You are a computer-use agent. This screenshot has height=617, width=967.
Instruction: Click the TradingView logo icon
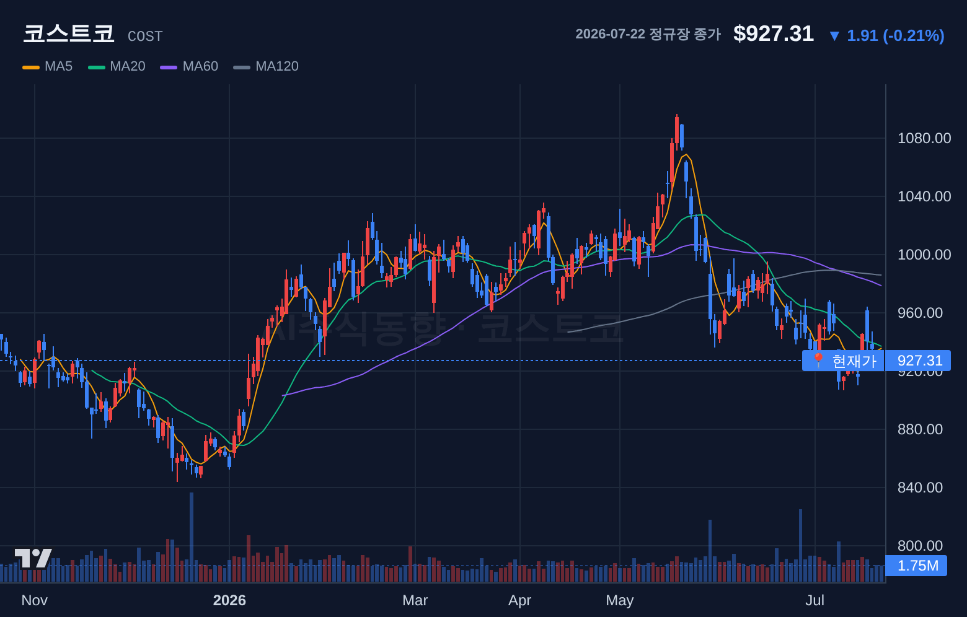[33, 558]
